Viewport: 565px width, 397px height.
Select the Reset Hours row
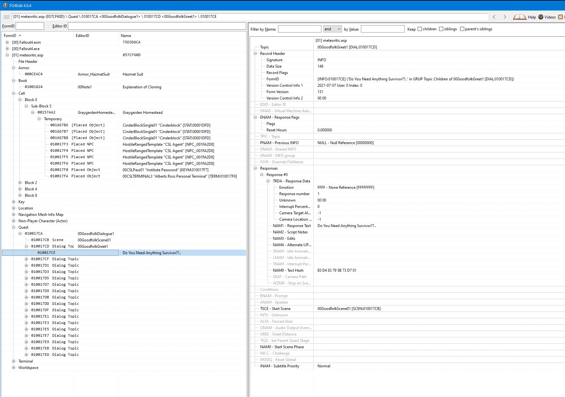[x=407, y=130]
